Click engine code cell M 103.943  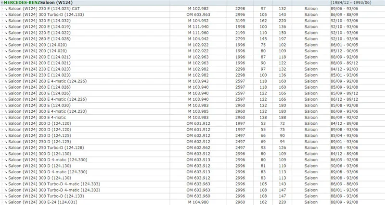[x=198, y=81]
